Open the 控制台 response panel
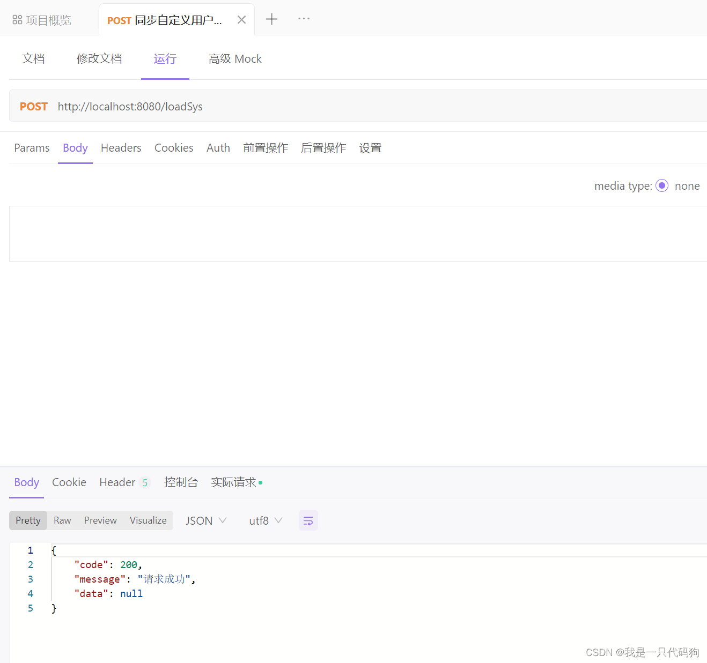 tap(181, 482)
